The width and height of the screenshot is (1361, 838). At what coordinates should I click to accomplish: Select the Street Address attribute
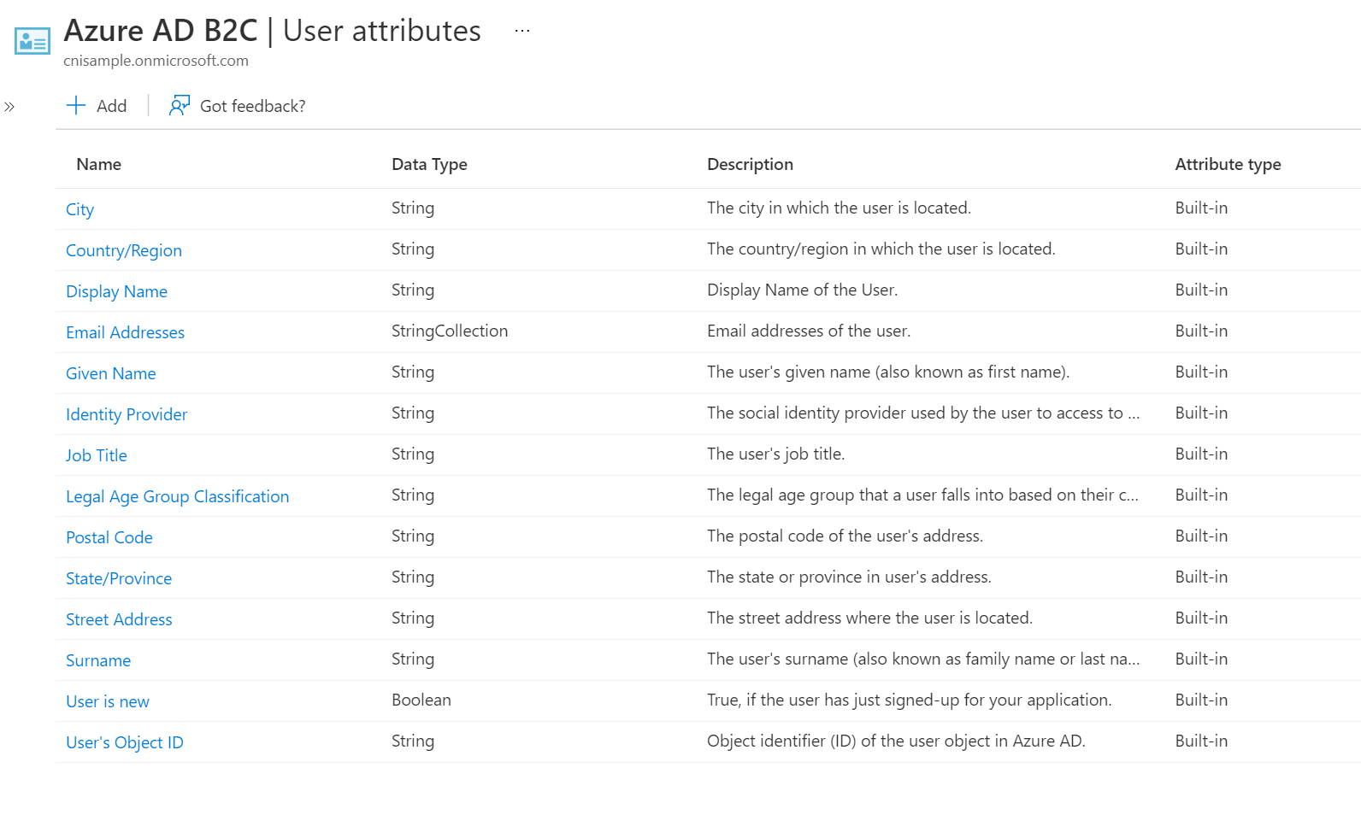pyautogui.click(x=118, y=619)
